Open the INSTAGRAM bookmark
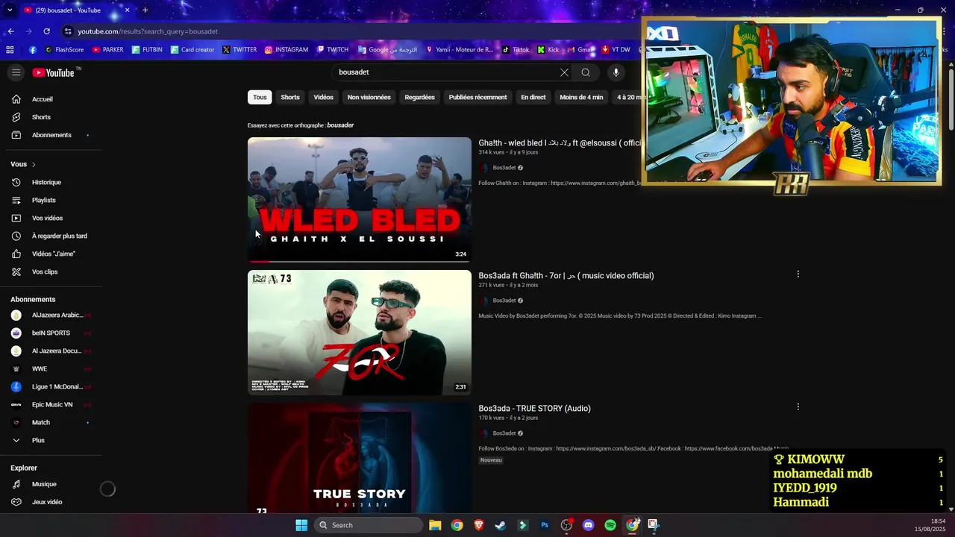The image size is (955, 537). (286, 50)
